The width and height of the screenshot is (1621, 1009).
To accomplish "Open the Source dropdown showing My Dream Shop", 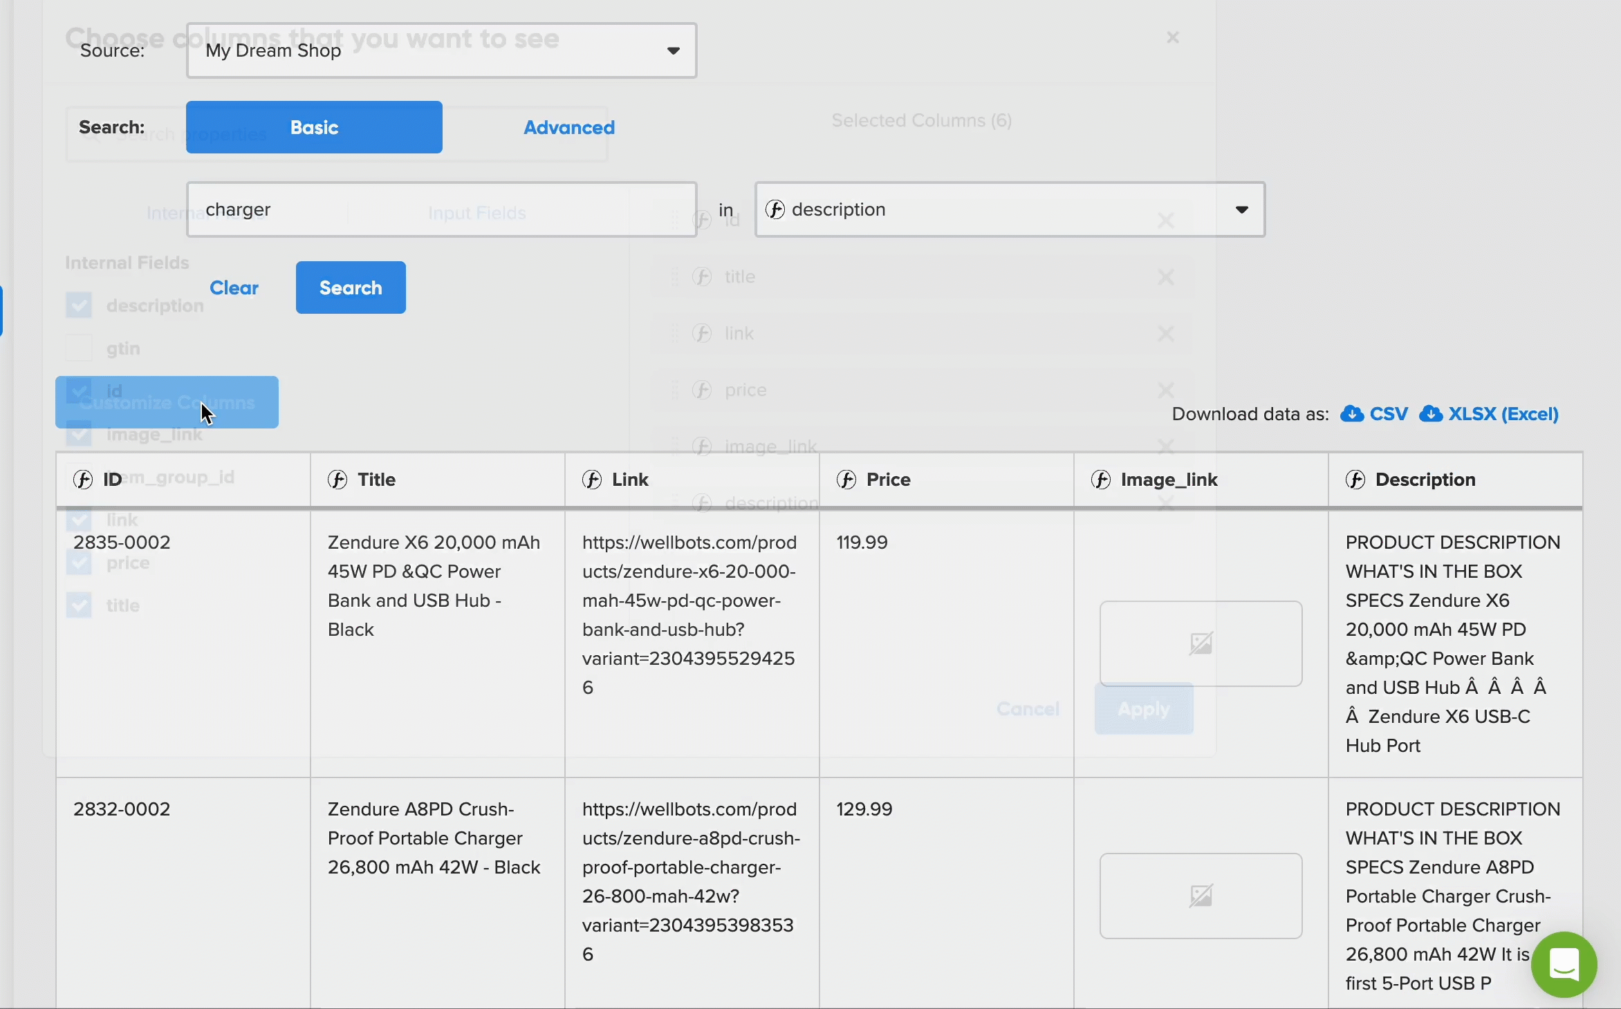I will point(441,50).
